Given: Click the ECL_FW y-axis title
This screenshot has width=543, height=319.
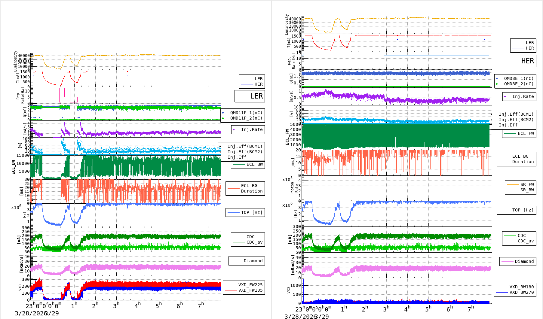Looking at the screenshot, I should pyautogui.click(x=287, y=137).
